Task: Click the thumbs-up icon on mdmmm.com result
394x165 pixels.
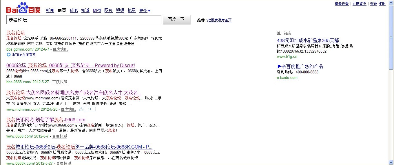Action: click(81, 109)
